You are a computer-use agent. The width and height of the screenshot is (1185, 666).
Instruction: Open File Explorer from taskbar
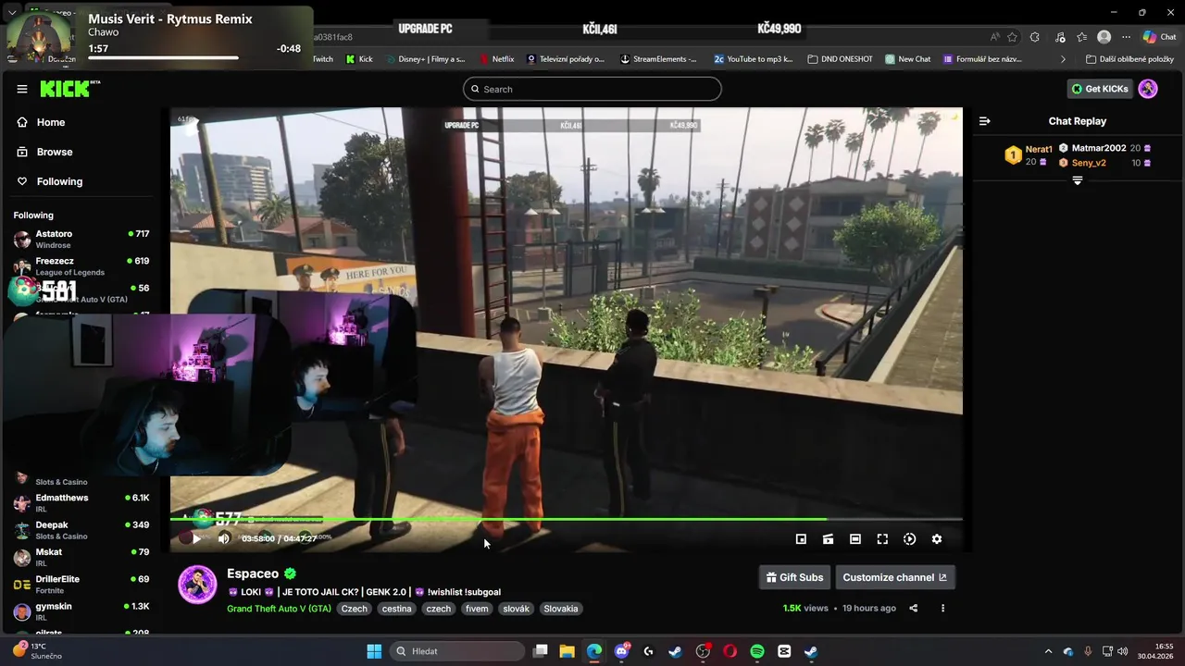coord(567,651)
